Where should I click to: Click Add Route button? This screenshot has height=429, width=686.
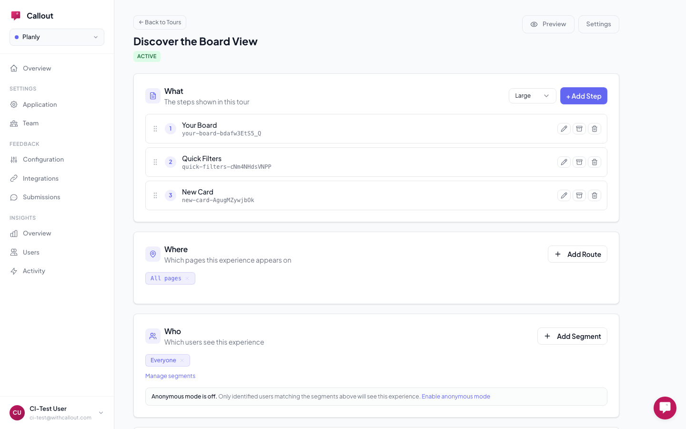[577, 255]
